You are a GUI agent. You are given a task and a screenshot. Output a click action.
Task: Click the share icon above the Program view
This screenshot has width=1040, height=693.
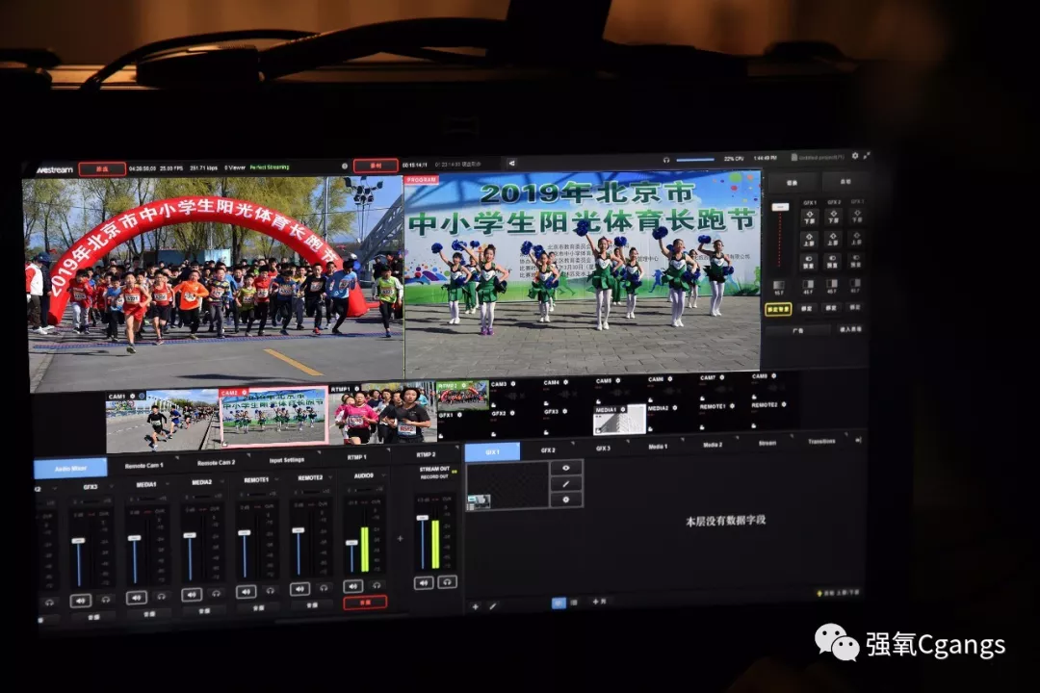pyautogui.click(x=511, y=163)
